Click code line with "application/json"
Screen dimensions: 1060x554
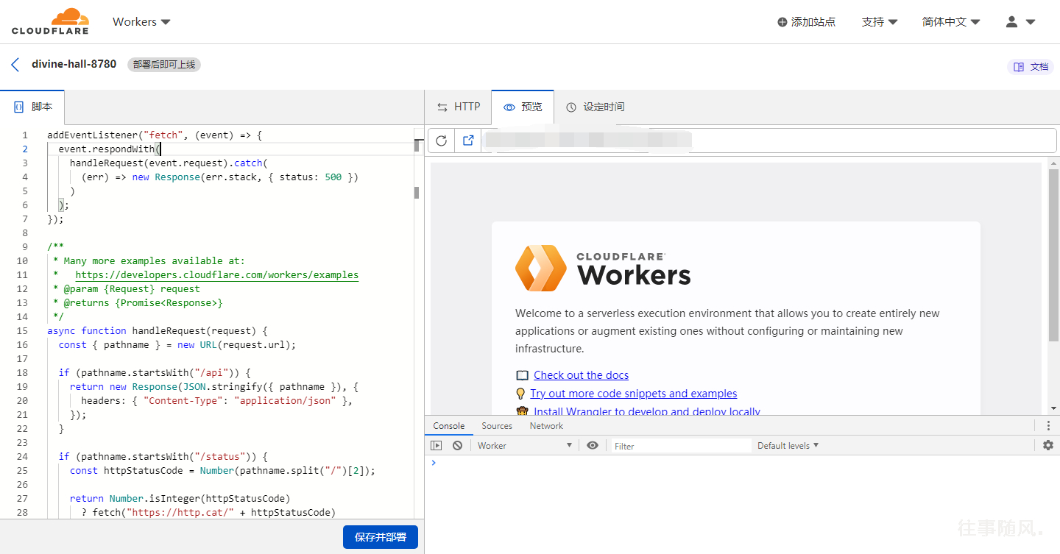pos(217,401)
